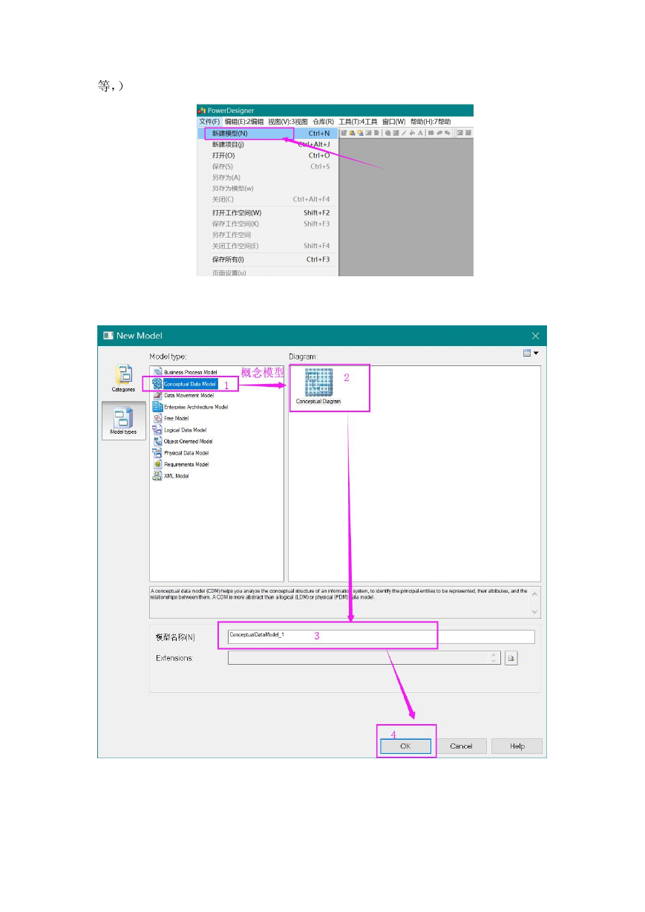
Task: Select Free Model type
Action: 171,418
